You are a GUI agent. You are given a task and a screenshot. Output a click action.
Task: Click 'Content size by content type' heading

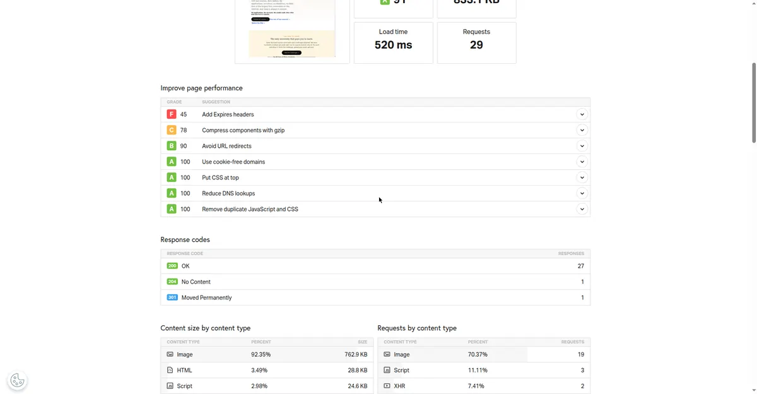coord(205,328)
